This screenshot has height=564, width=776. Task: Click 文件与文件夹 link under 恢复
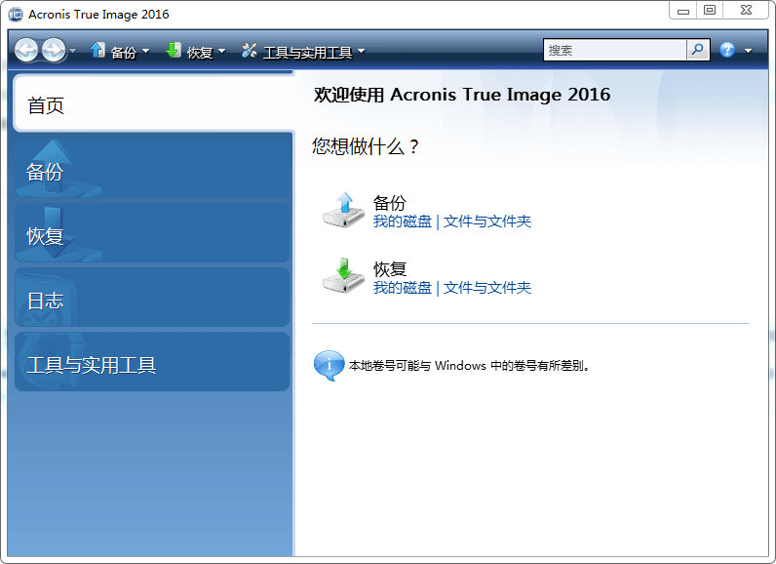487,288
